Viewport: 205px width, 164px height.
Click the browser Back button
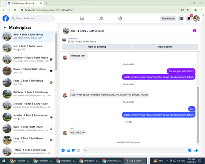pyautogui.click(x=4, y=10)
